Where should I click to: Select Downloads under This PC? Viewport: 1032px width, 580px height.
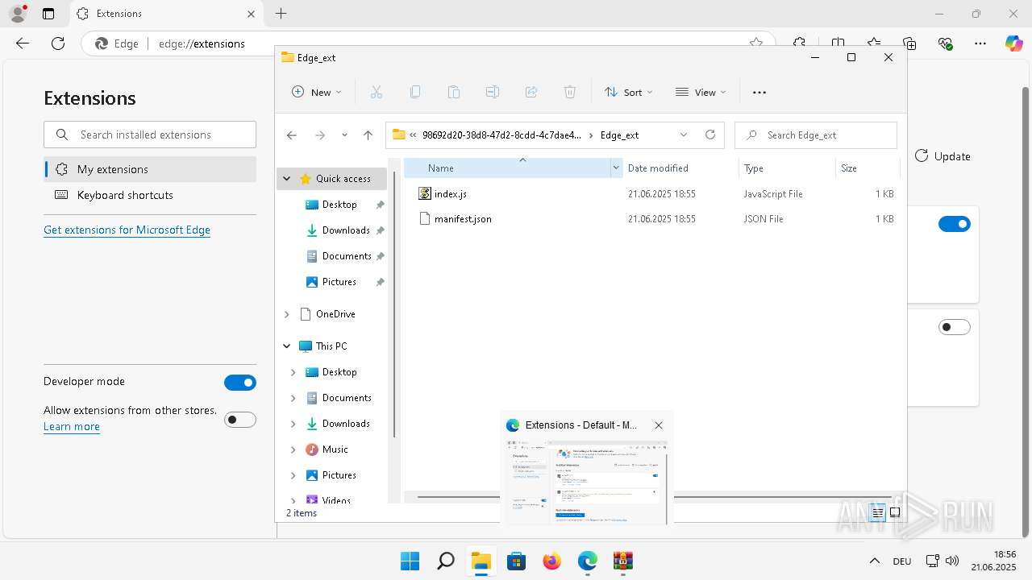tap(346, 424)
